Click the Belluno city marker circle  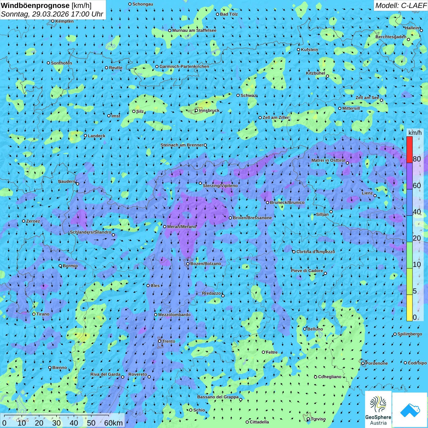pyautogui.click(x=304, y=329)
